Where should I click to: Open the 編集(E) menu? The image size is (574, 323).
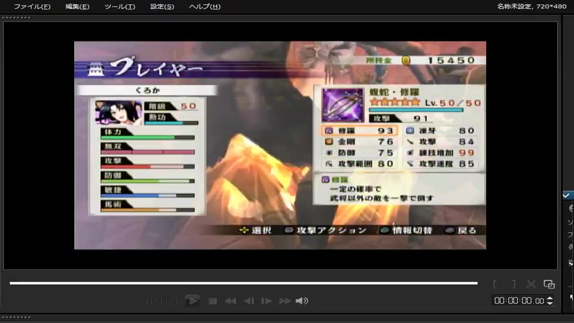tap(77, 7)
